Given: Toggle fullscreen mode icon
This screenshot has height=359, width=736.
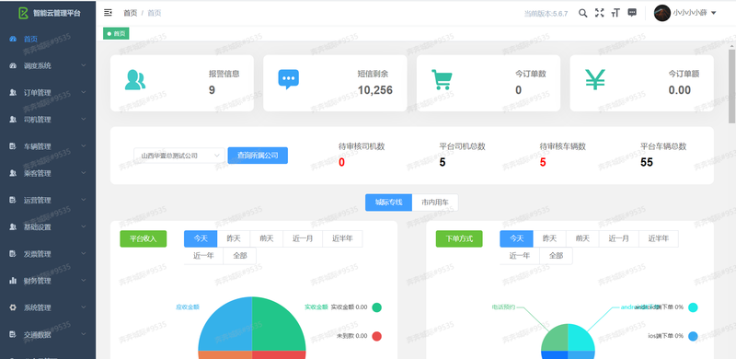Looking at the screenshot, I should 600,13.
